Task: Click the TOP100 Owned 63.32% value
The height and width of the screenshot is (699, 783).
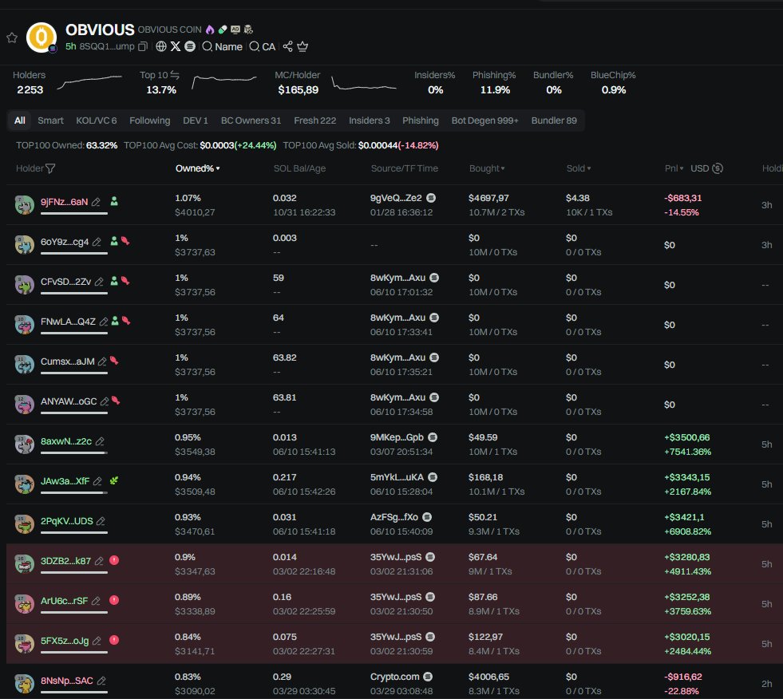Action: 101,146
